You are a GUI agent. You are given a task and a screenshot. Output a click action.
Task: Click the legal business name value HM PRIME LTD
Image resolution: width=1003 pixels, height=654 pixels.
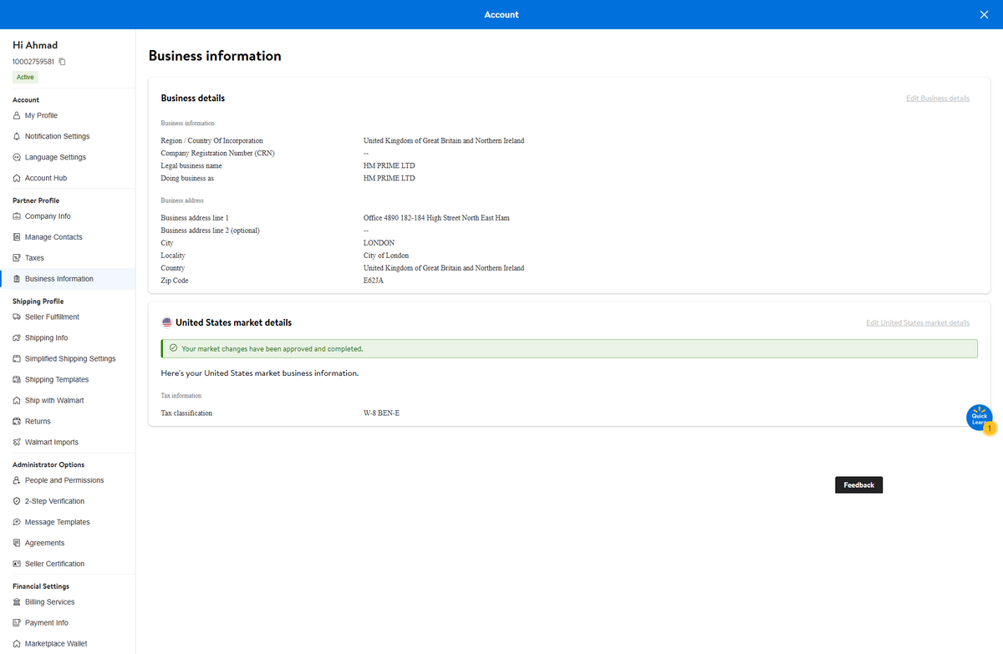tap(389, 166)
